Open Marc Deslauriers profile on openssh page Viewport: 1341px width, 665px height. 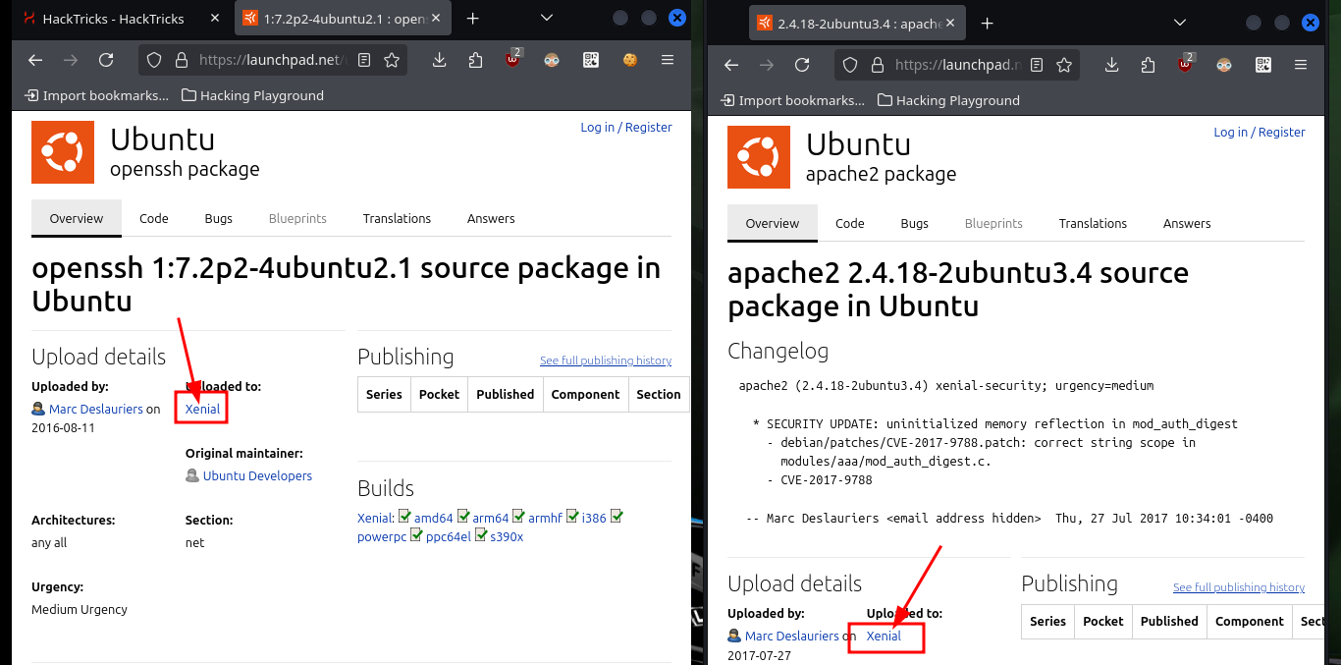95,409
